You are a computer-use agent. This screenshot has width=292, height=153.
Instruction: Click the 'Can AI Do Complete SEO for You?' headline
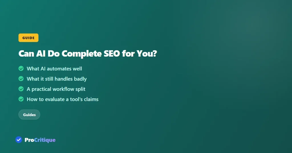coord(88,54)
